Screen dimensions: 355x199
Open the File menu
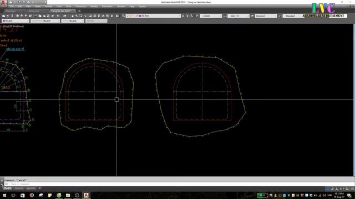point(12,7)
